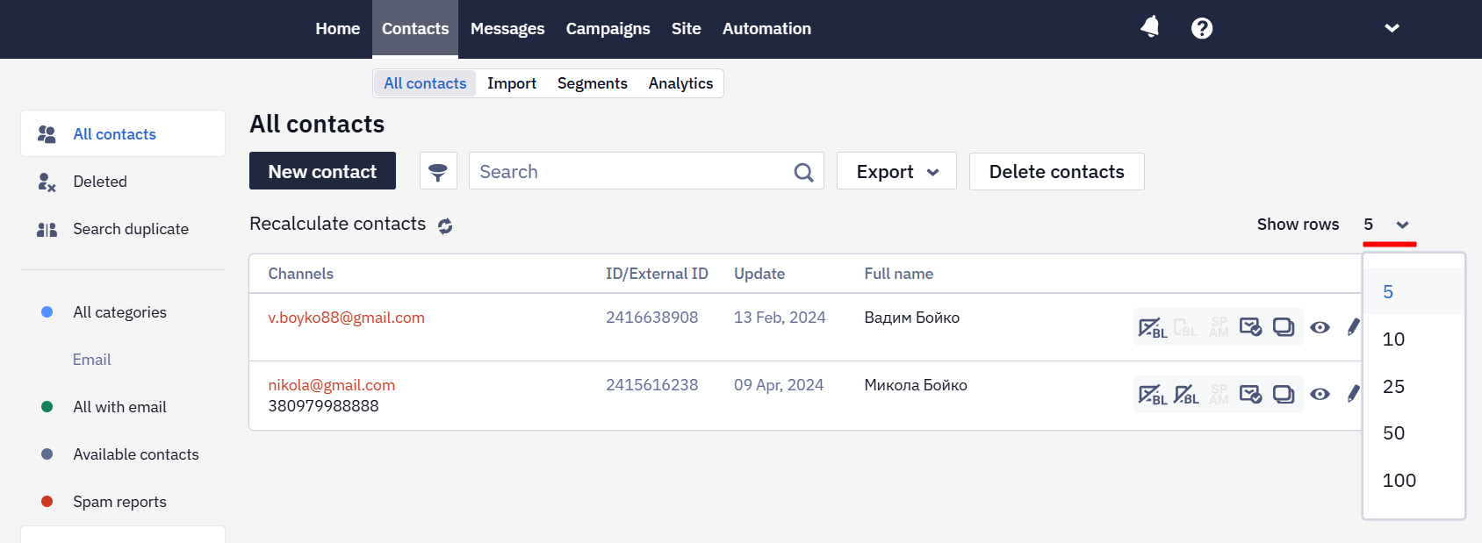Click phone blacklist icon for v.boyko88@gmail.com

pos(1186,327)
